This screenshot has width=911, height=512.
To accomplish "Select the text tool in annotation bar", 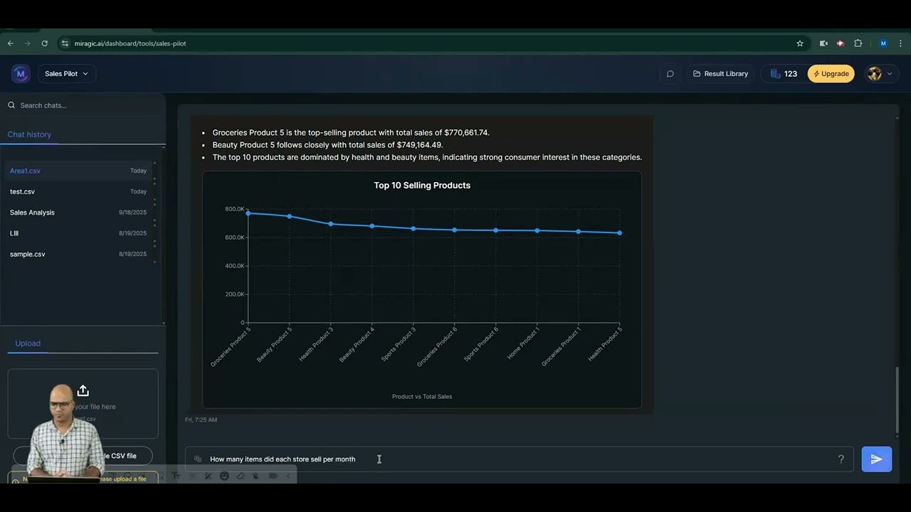I will tap(176, 476).
